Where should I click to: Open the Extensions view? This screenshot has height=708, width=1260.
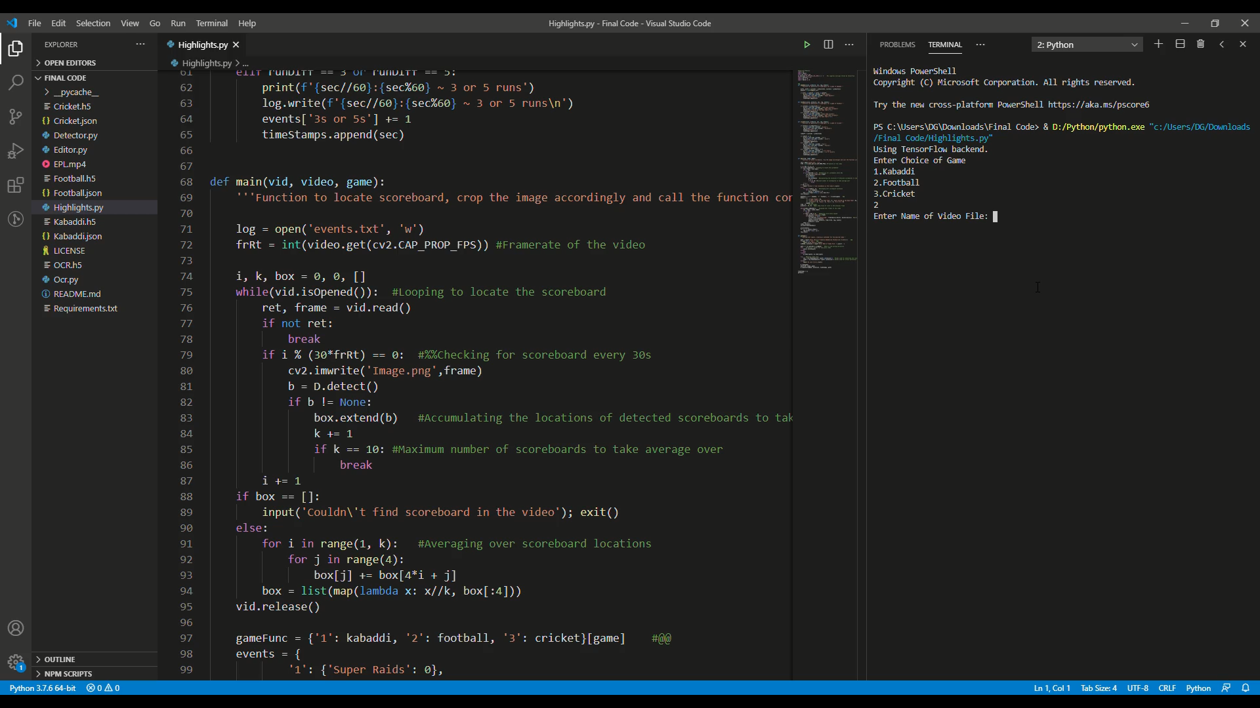[x=16, y=185]
